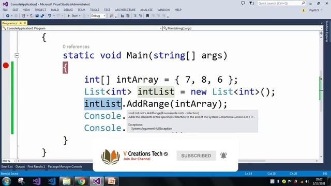Viewport: 331px width, 186px height.
Task: Open the notifications flag icon in title bar
Action: tap(251, 3)
